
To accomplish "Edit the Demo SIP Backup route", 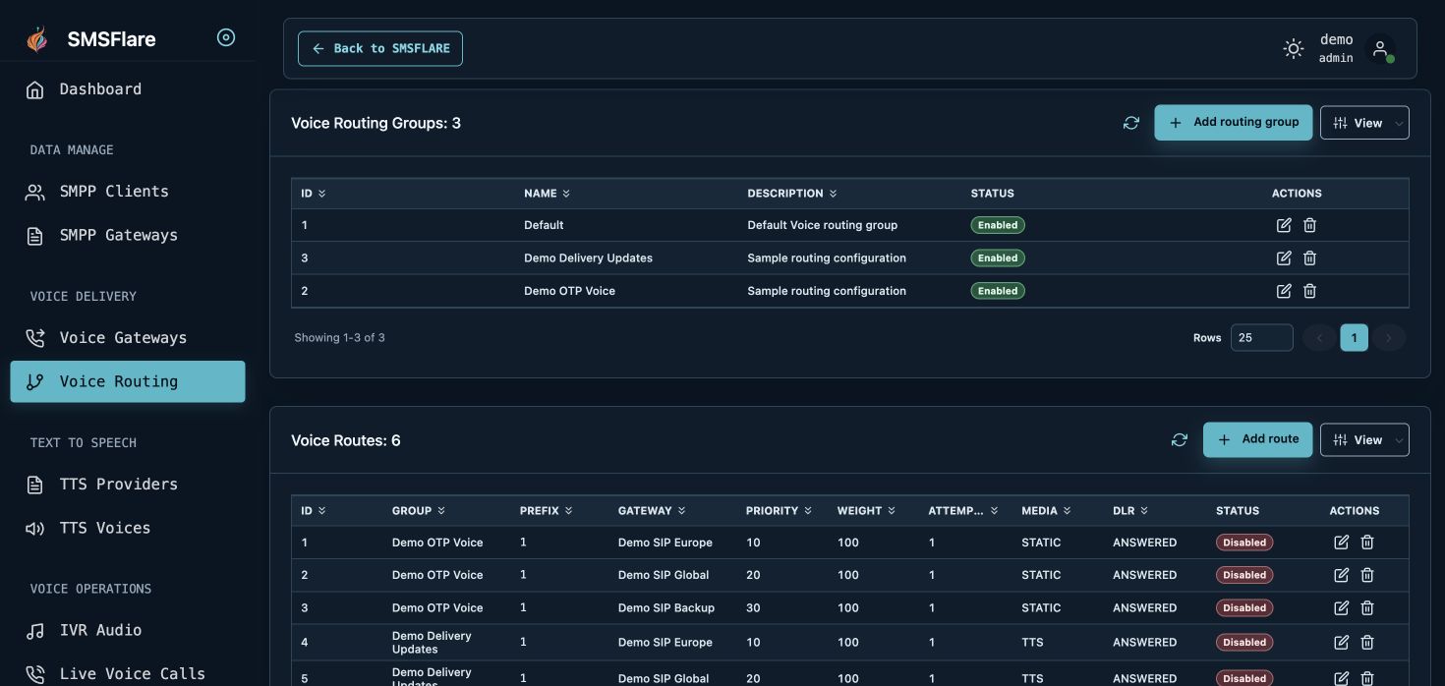I will pyautogui.click(x=1341, y=607).
